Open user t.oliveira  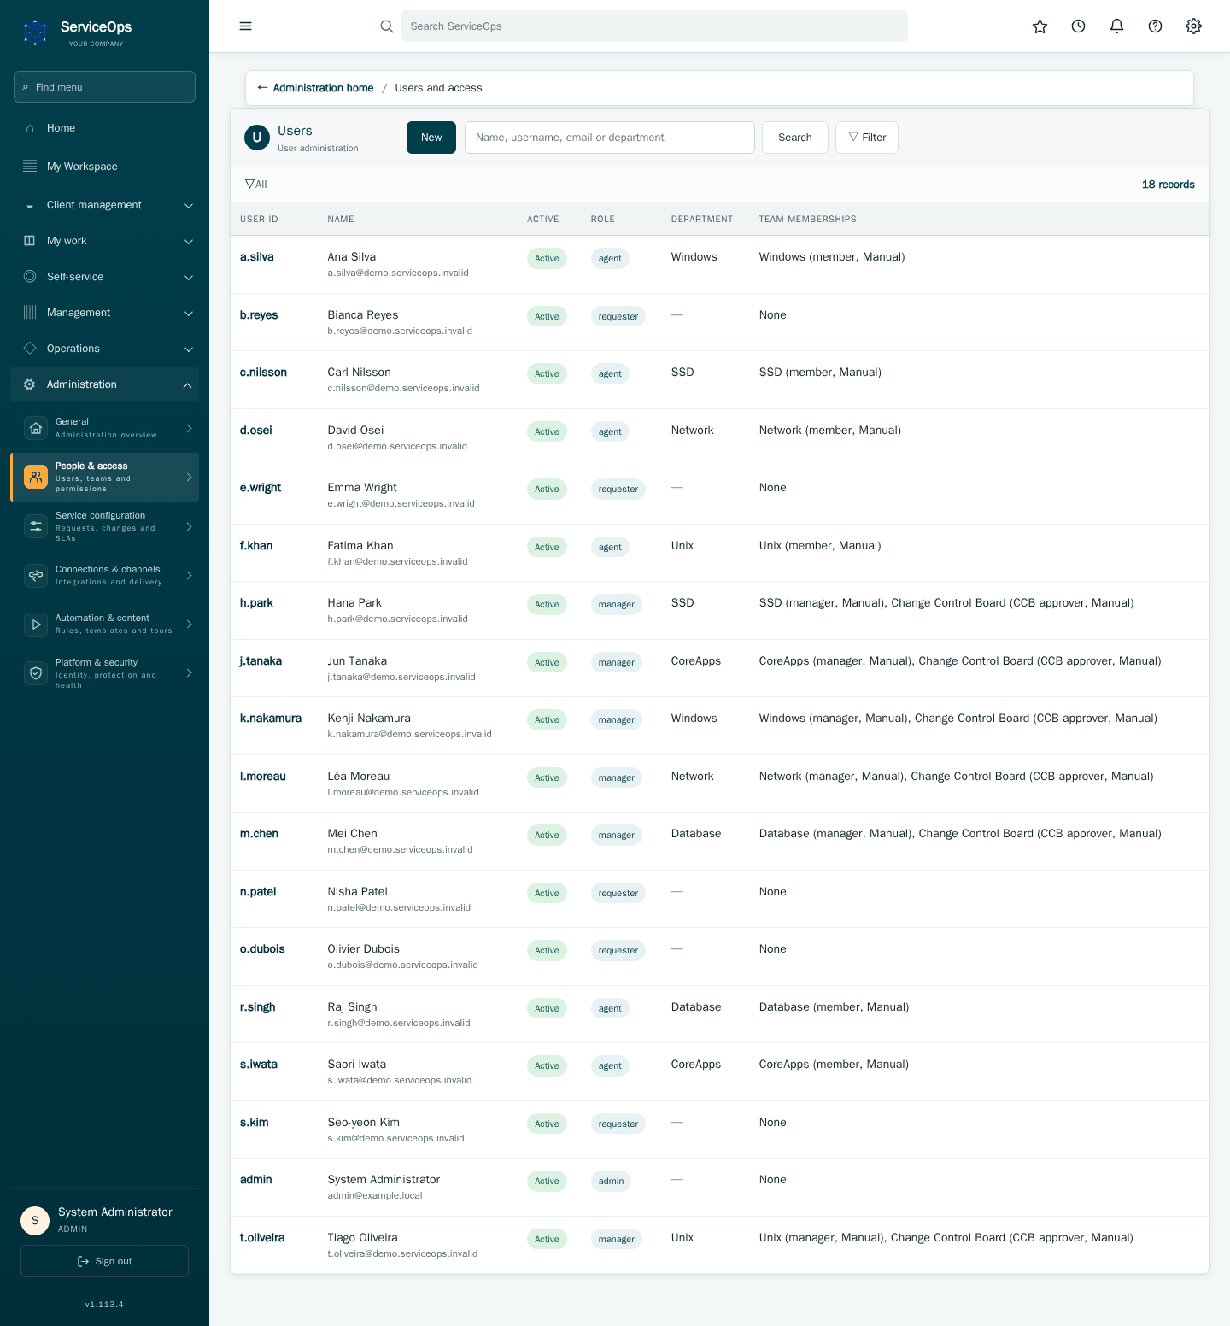(262, 1238)
